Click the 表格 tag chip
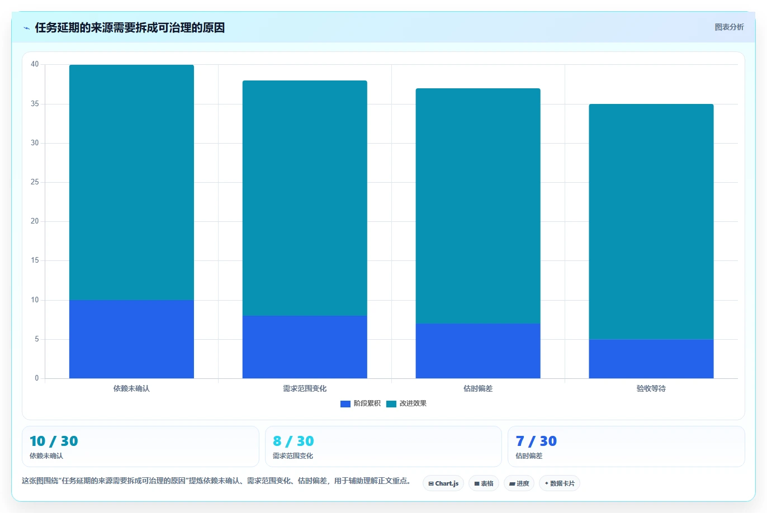Viewport: 767px width, 513px height. (x=484, y=483)
